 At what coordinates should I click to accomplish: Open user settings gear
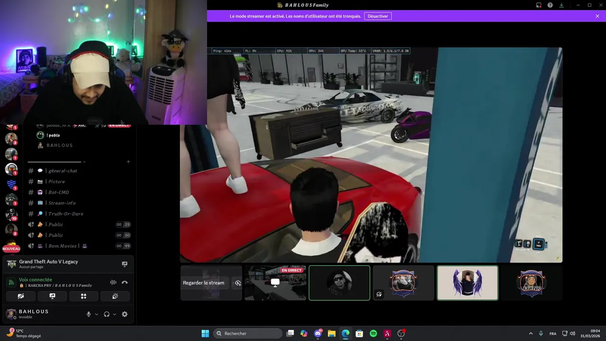(x=125, y=314)
